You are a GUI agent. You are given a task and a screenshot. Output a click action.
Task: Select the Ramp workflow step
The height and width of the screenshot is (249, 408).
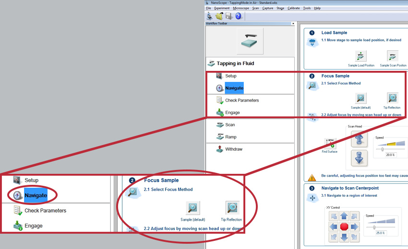230,137
